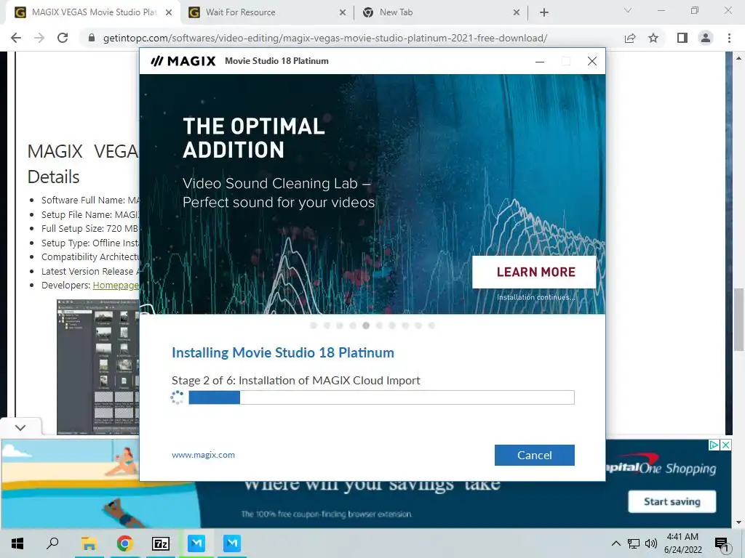Click the MAGIX logo in installer title

183,61
